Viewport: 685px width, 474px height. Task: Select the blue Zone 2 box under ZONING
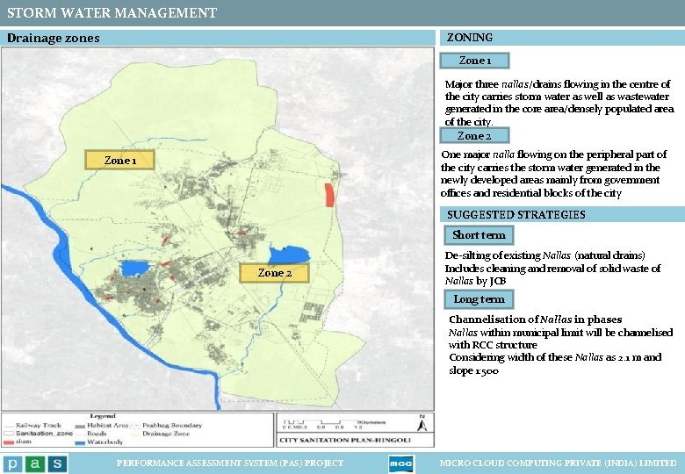tap(474, 135)
